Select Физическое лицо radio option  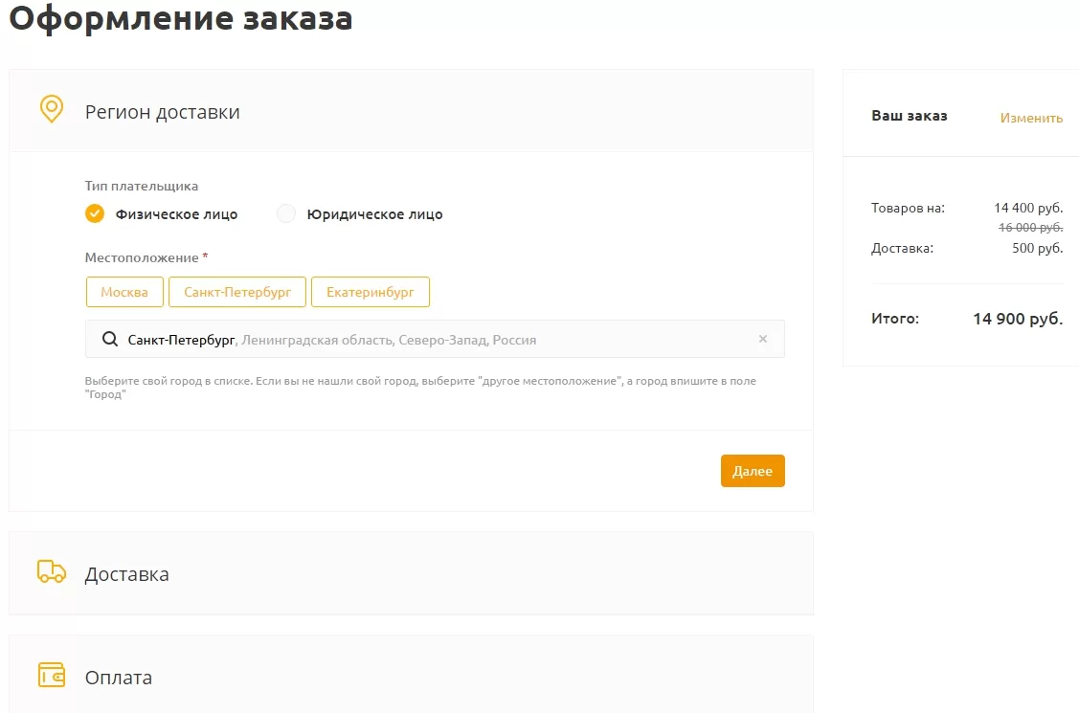click(95, 213)
